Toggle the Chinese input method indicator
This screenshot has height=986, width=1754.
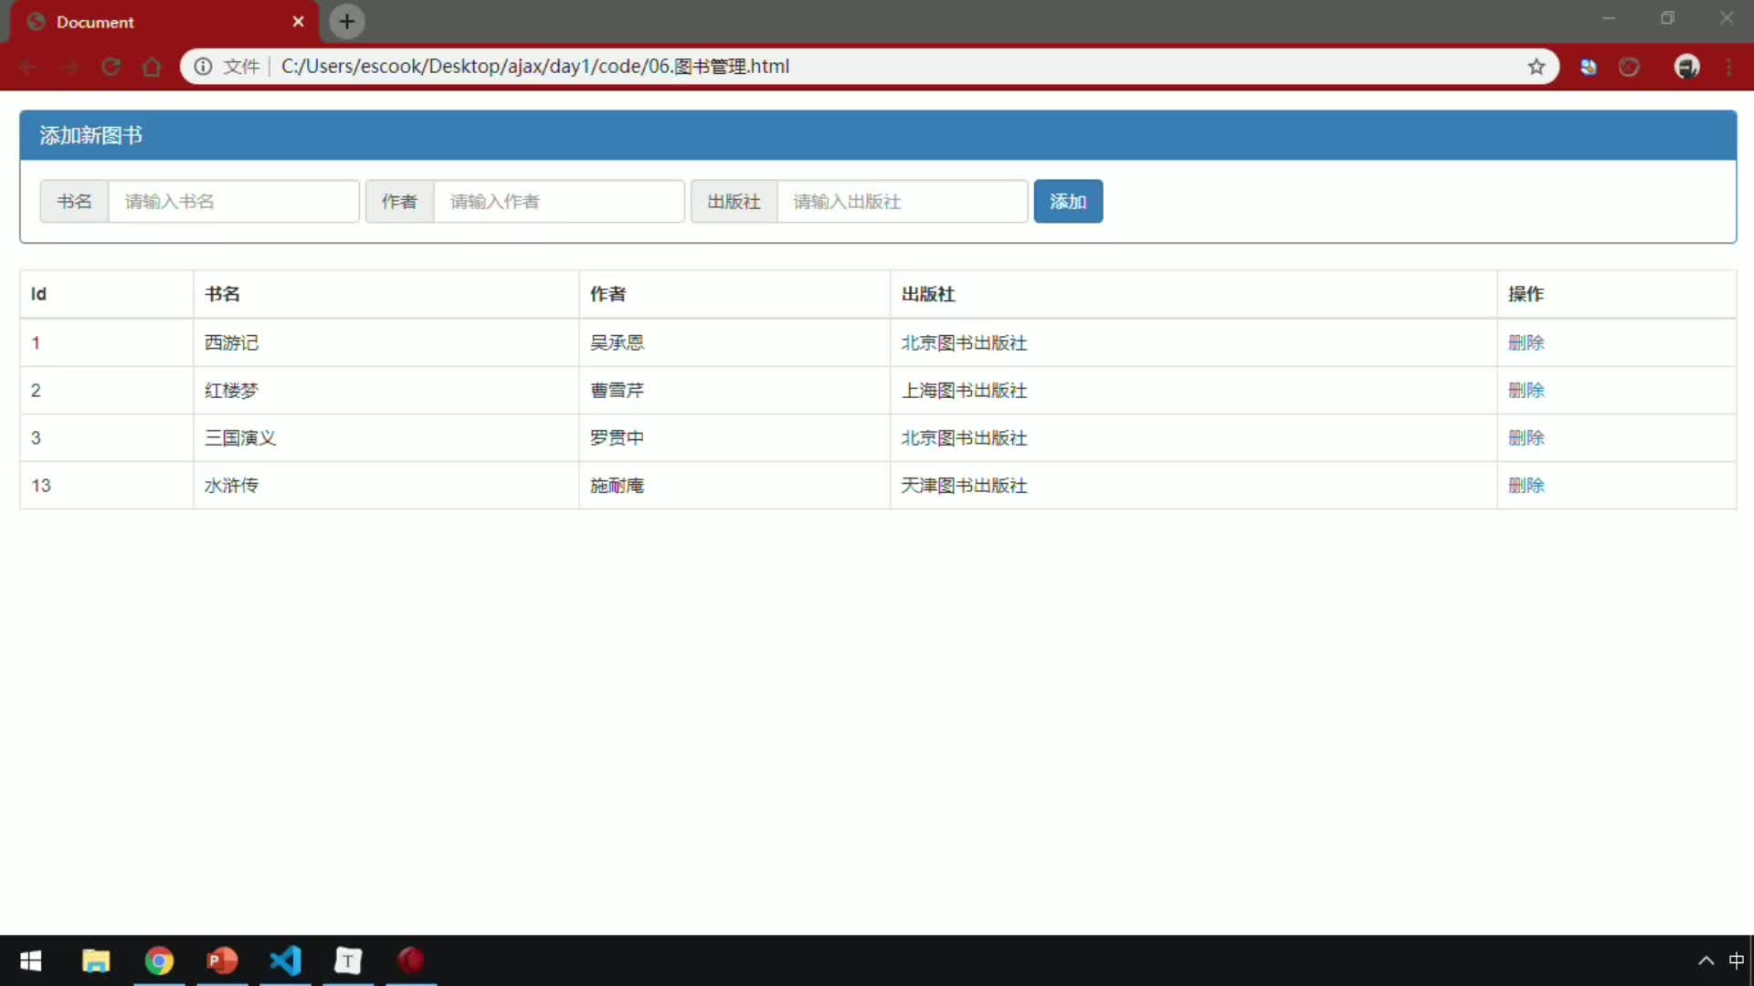pos(1736,960)
